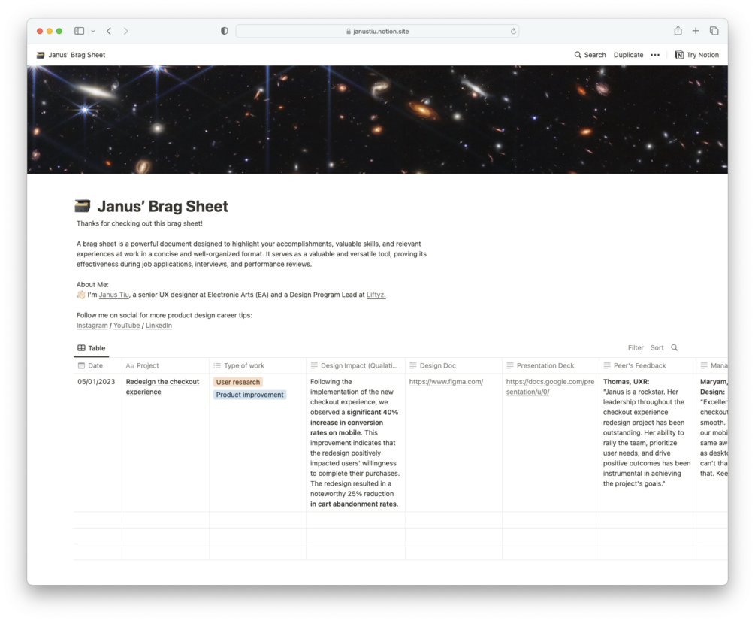The height and width of the screenshot is (621, 755).
Task: Click the Date column header
Action: (x=98, y=365)
